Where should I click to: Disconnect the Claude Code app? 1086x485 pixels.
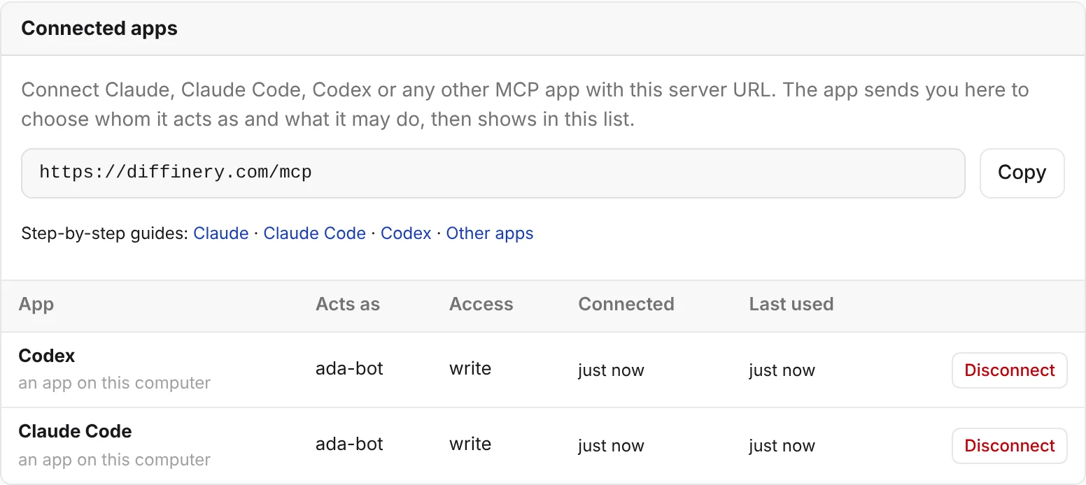(x=1009, y=446)
